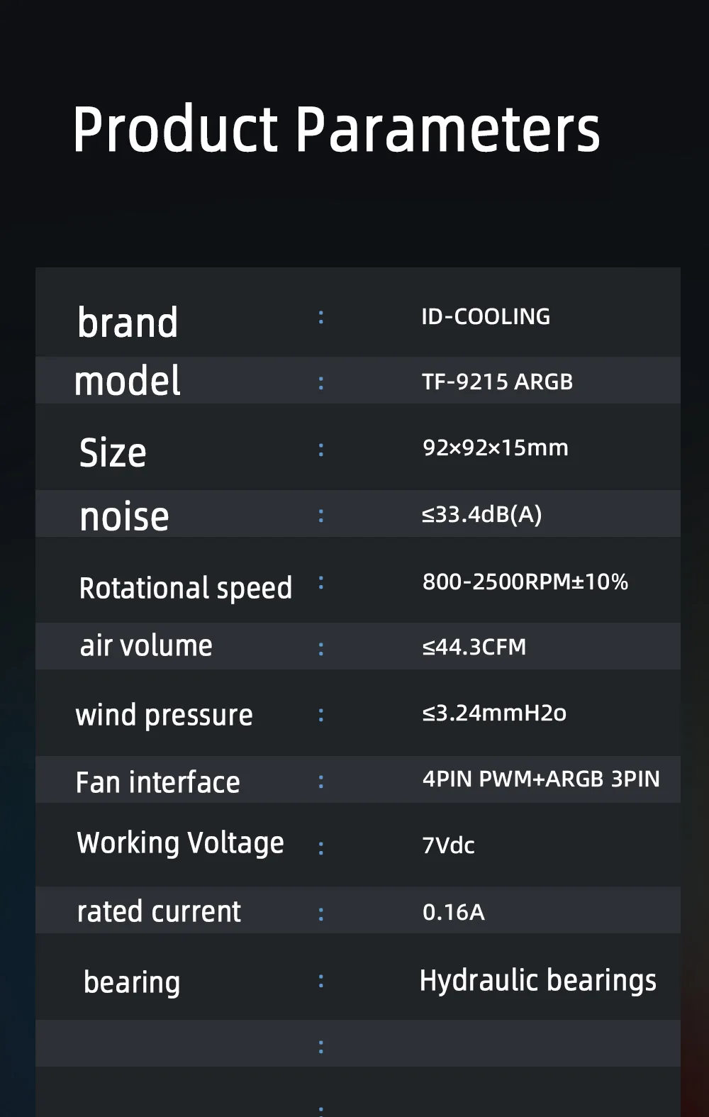Click the 4PIN PWM+ARGB 3PIN value
Screen dimensions: 709x1117
coord(541,779)
